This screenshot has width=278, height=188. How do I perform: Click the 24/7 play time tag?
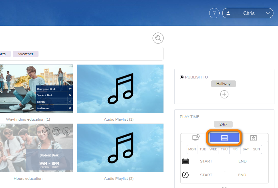click(223, 124)
